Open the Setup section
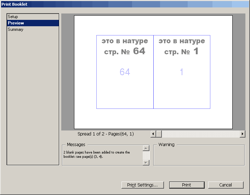Viewport: 250px width, 195px height. tap(33, 17)
